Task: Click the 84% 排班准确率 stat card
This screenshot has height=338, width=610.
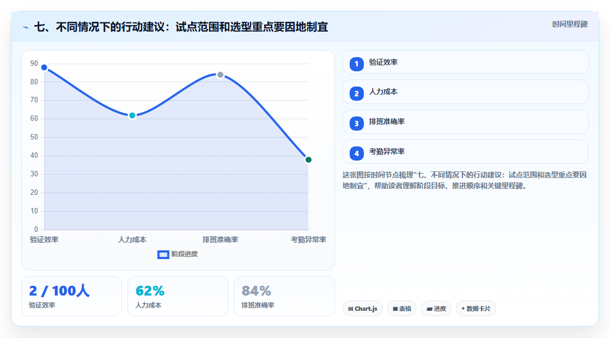Action: pos(284,296)
